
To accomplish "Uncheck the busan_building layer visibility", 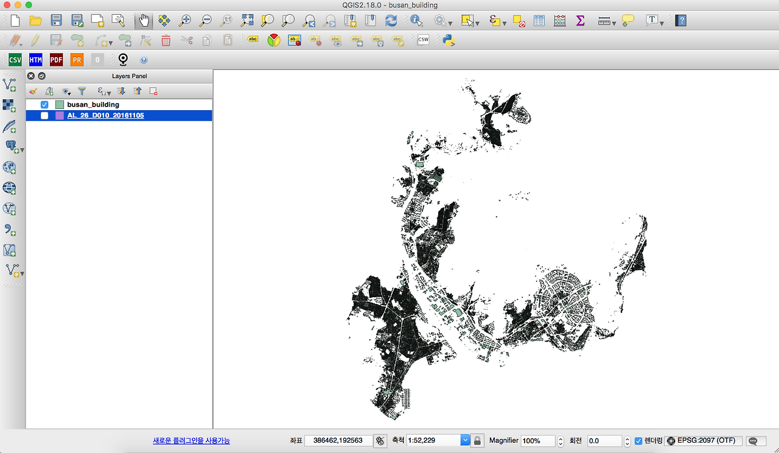I will pyautogui.click(x=44, y=105).
